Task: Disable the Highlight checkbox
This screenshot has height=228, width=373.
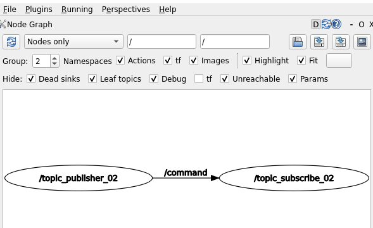Action: point(247,60)
